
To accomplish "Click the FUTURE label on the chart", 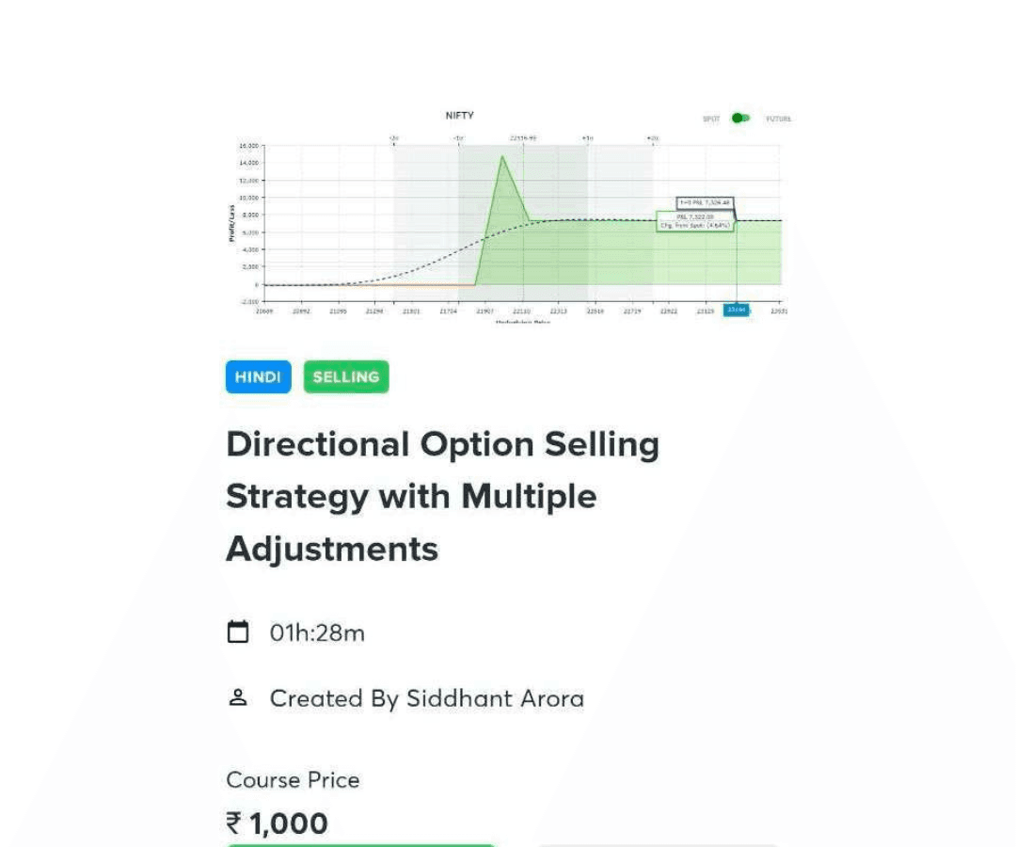I will pyautogui.click(x=777, y=119).
